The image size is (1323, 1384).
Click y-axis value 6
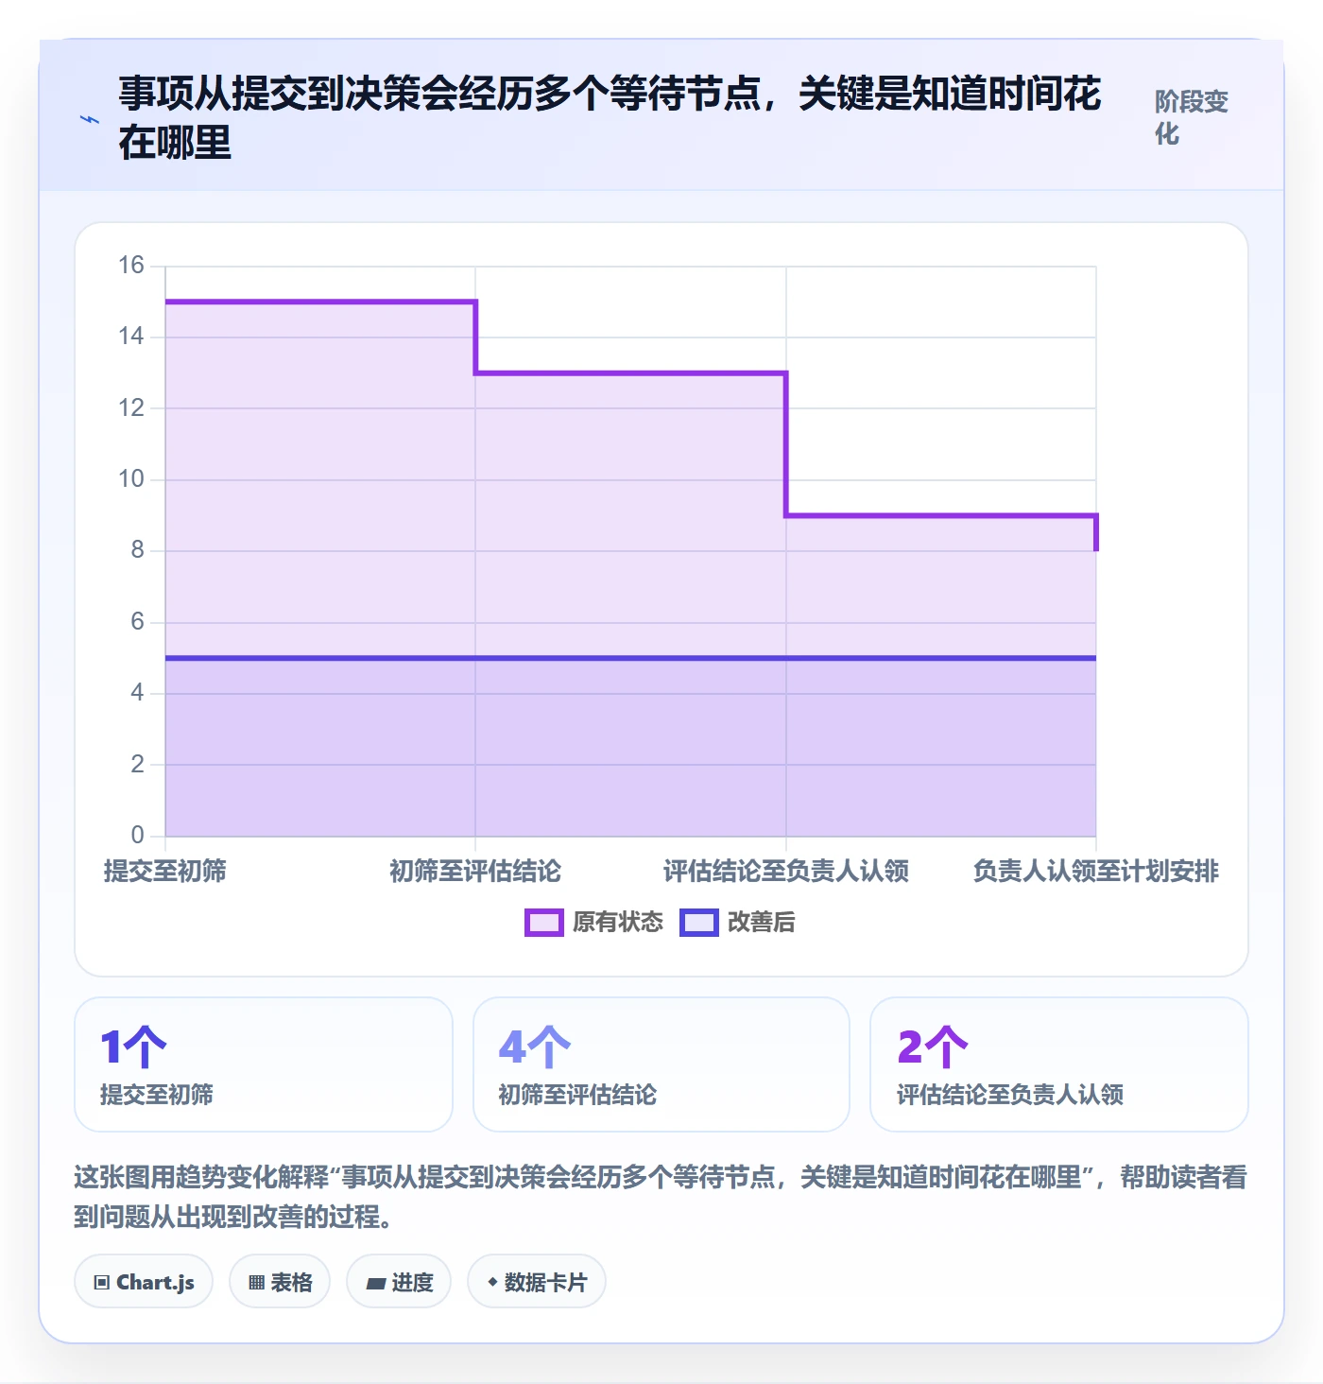coord(138,621)
